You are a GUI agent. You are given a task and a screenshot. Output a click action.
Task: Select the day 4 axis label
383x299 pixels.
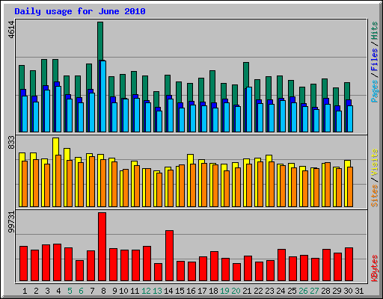58,291
